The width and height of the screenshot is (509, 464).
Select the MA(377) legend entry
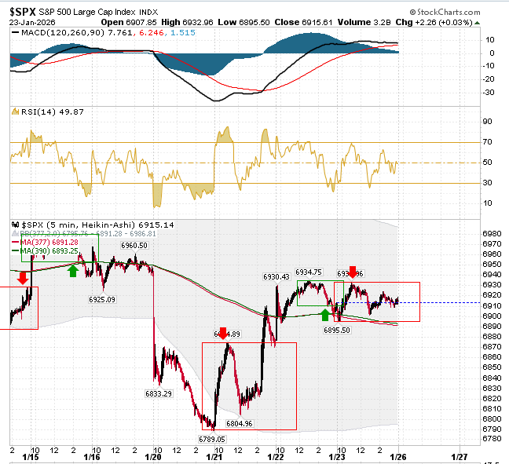46,242
